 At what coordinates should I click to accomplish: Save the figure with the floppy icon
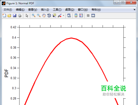[15, 15]
